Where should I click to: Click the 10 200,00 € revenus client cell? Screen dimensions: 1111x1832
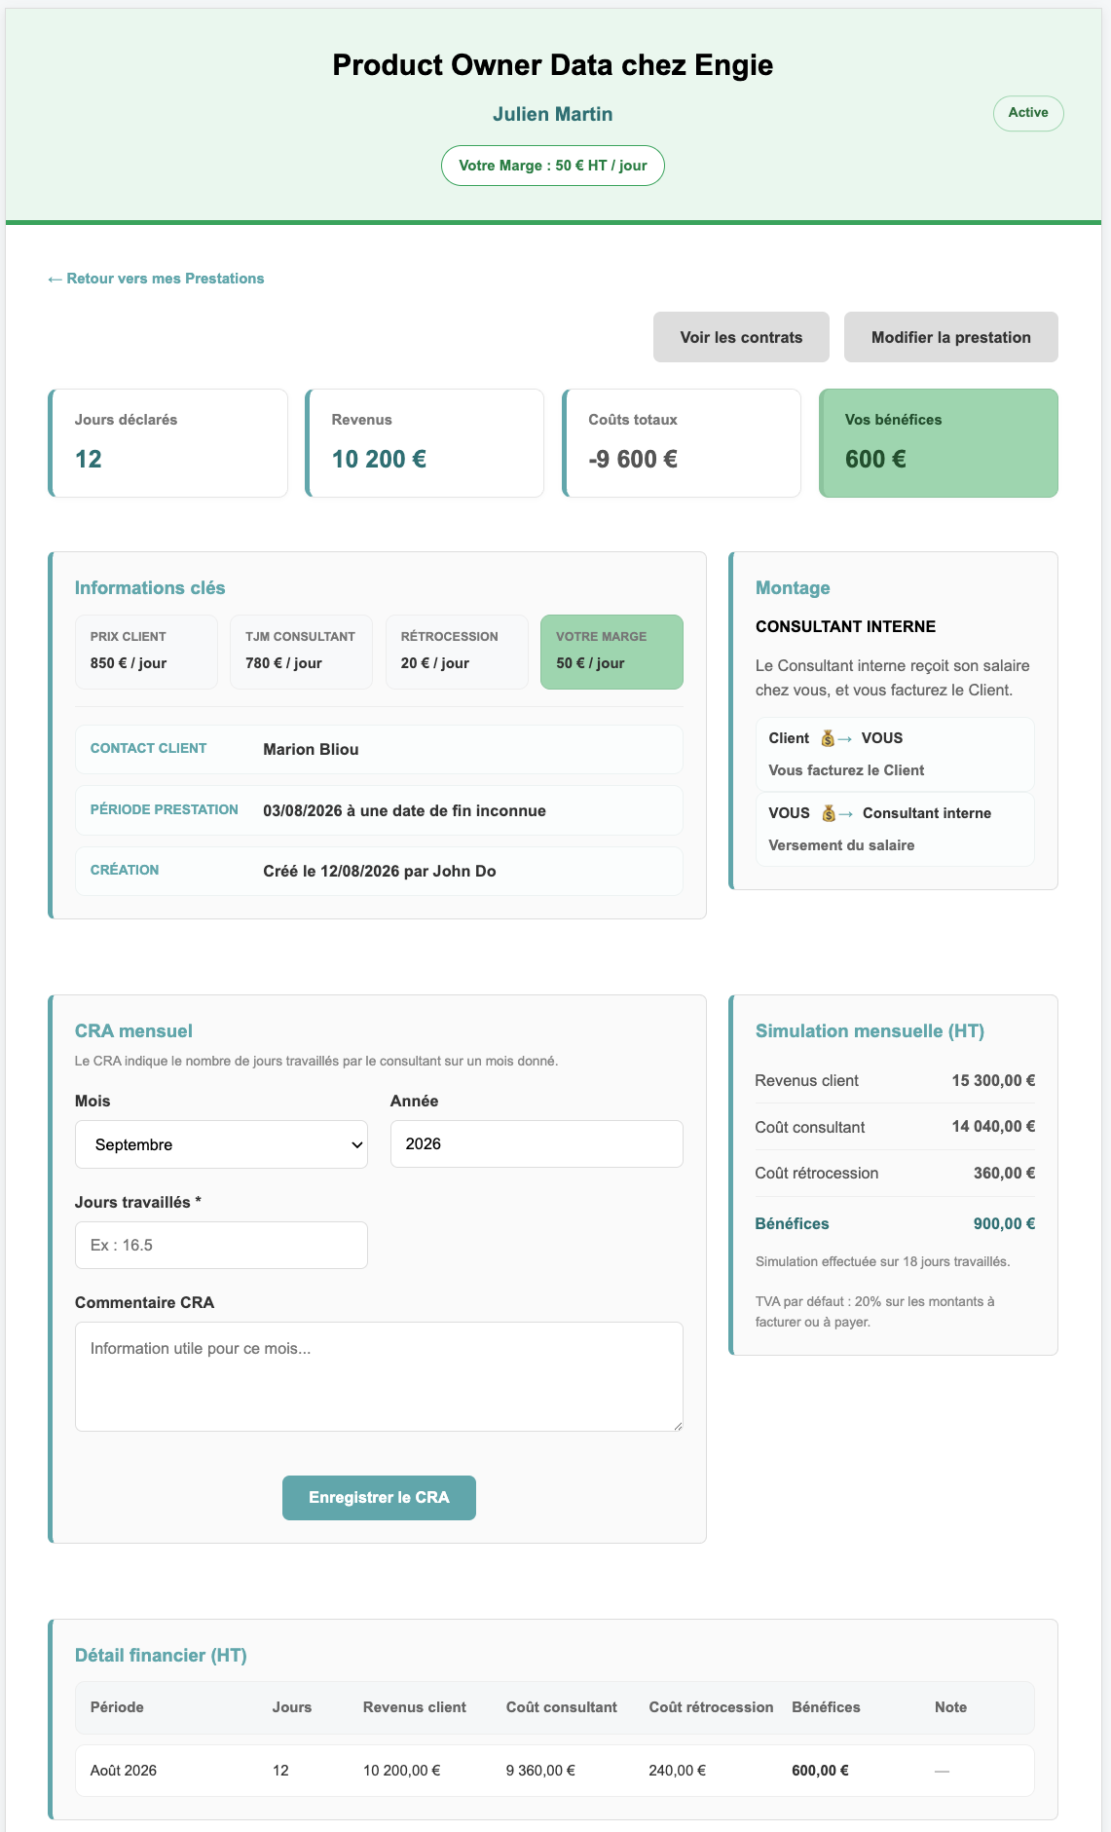pyautogui.click(x=402, y=1771)
